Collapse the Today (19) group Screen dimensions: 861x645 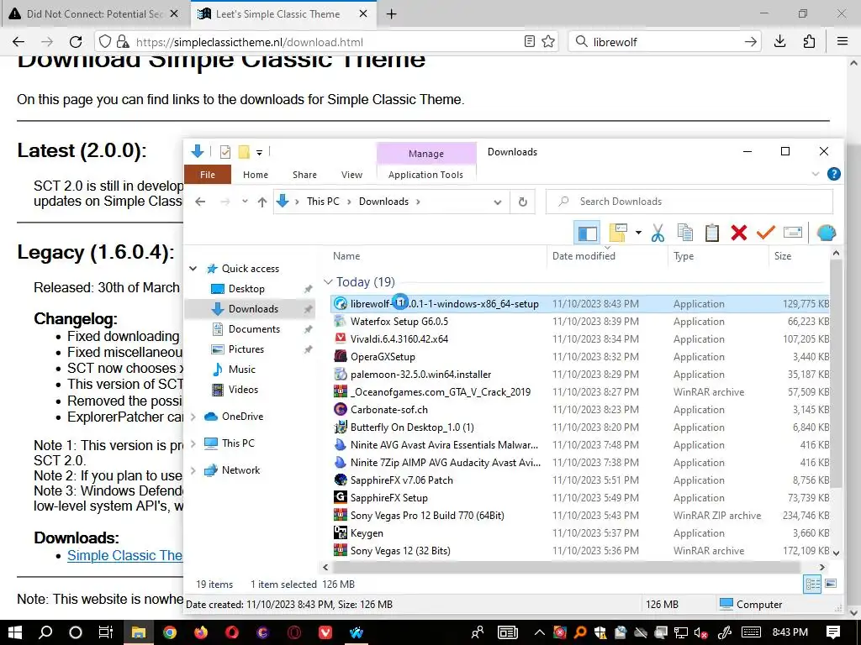[328, 282]
